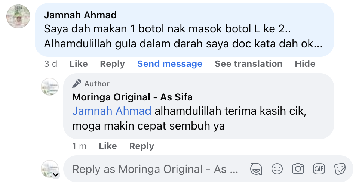362x186 pixels.
Task: Focus the Reply as Moringa Original field
Action: pos(155,169)
